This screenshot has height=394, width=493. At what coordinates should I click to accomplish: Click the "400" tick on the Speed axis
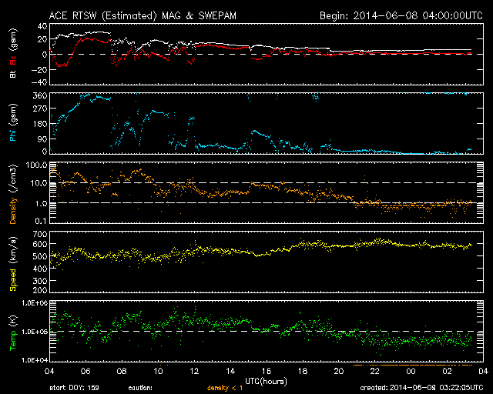(40, 269)
